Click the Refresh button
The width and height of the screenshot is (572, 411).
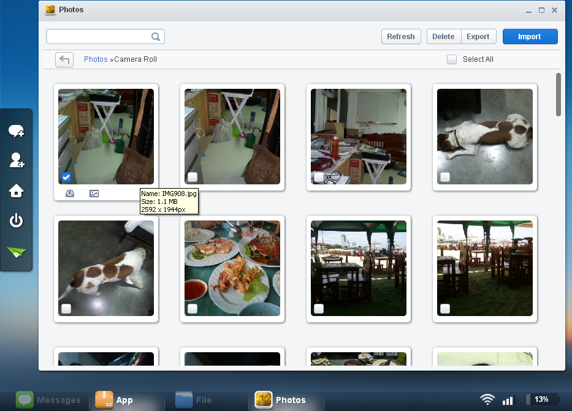401,36
